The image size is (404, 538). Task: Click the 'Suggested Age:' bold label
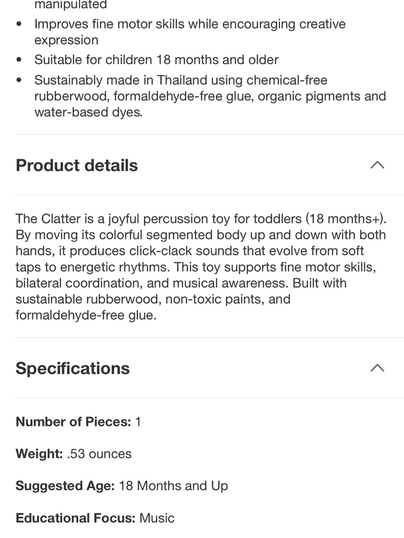(x=65, y=486)
